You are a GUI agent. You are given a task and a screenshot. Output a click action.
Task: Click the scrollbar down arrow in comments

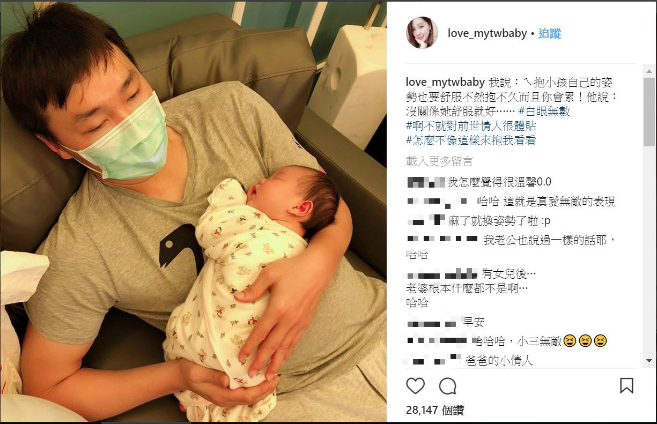point(649,361)
